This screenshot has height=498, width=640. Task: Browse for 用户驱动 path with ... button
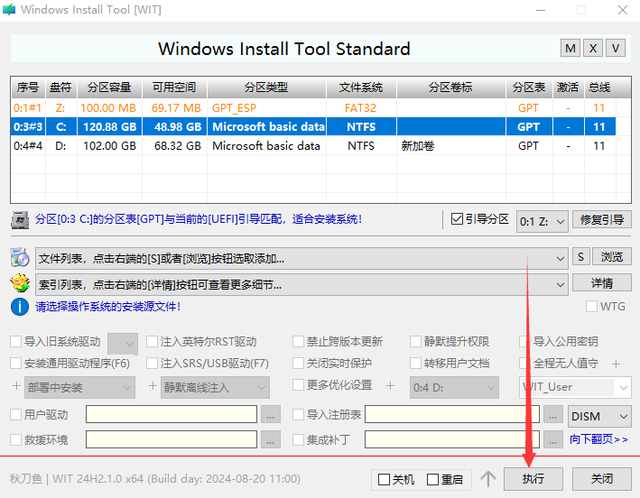[x=270, y=414]
